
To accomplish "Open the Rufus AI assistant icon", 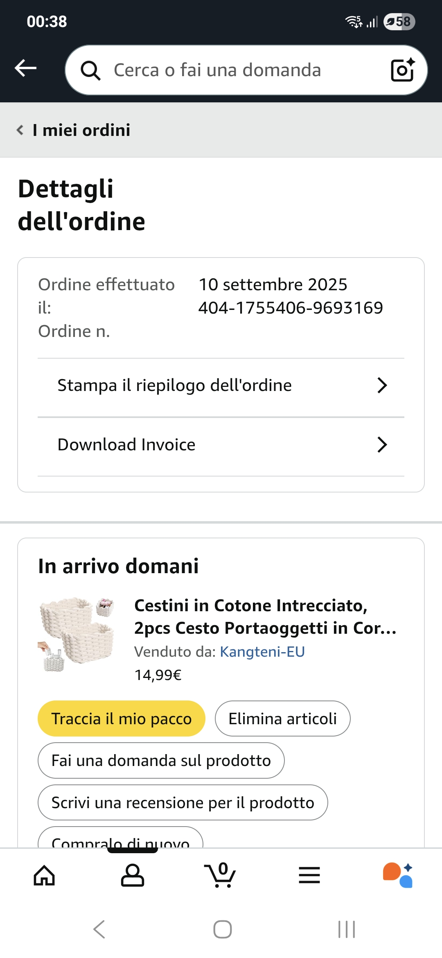I will (398, 875).
